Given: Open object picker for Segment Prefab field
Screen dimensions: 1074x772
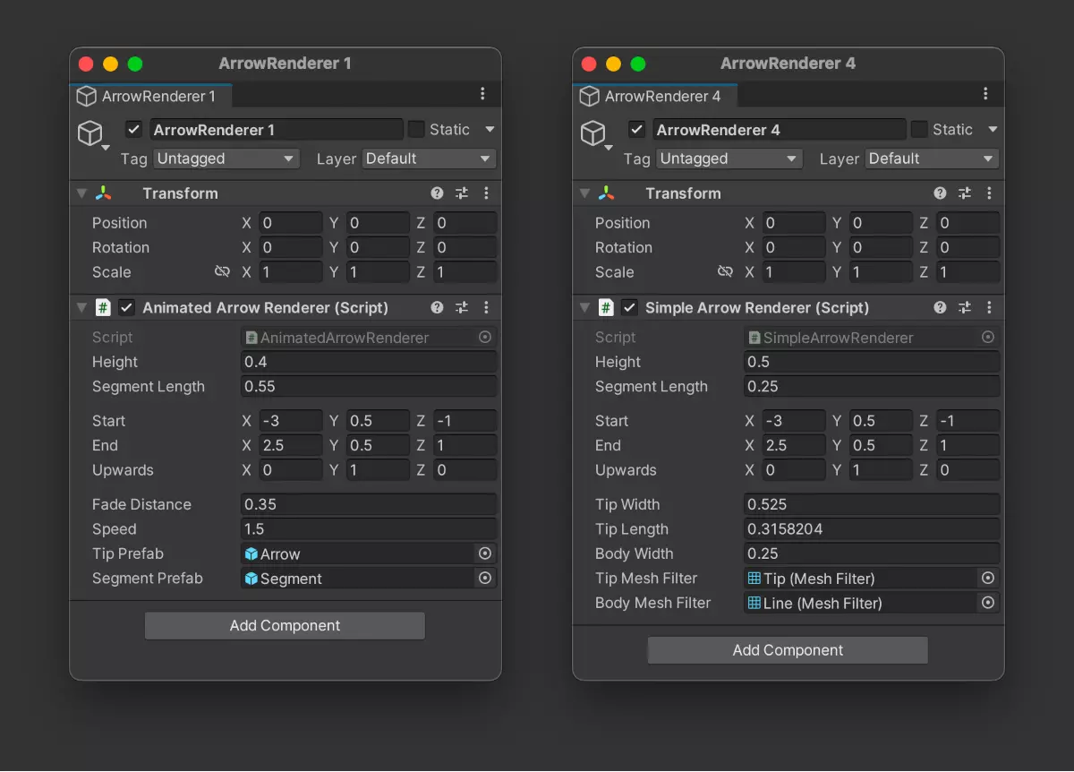Looking at the screenshot, I should coord(485,579).
